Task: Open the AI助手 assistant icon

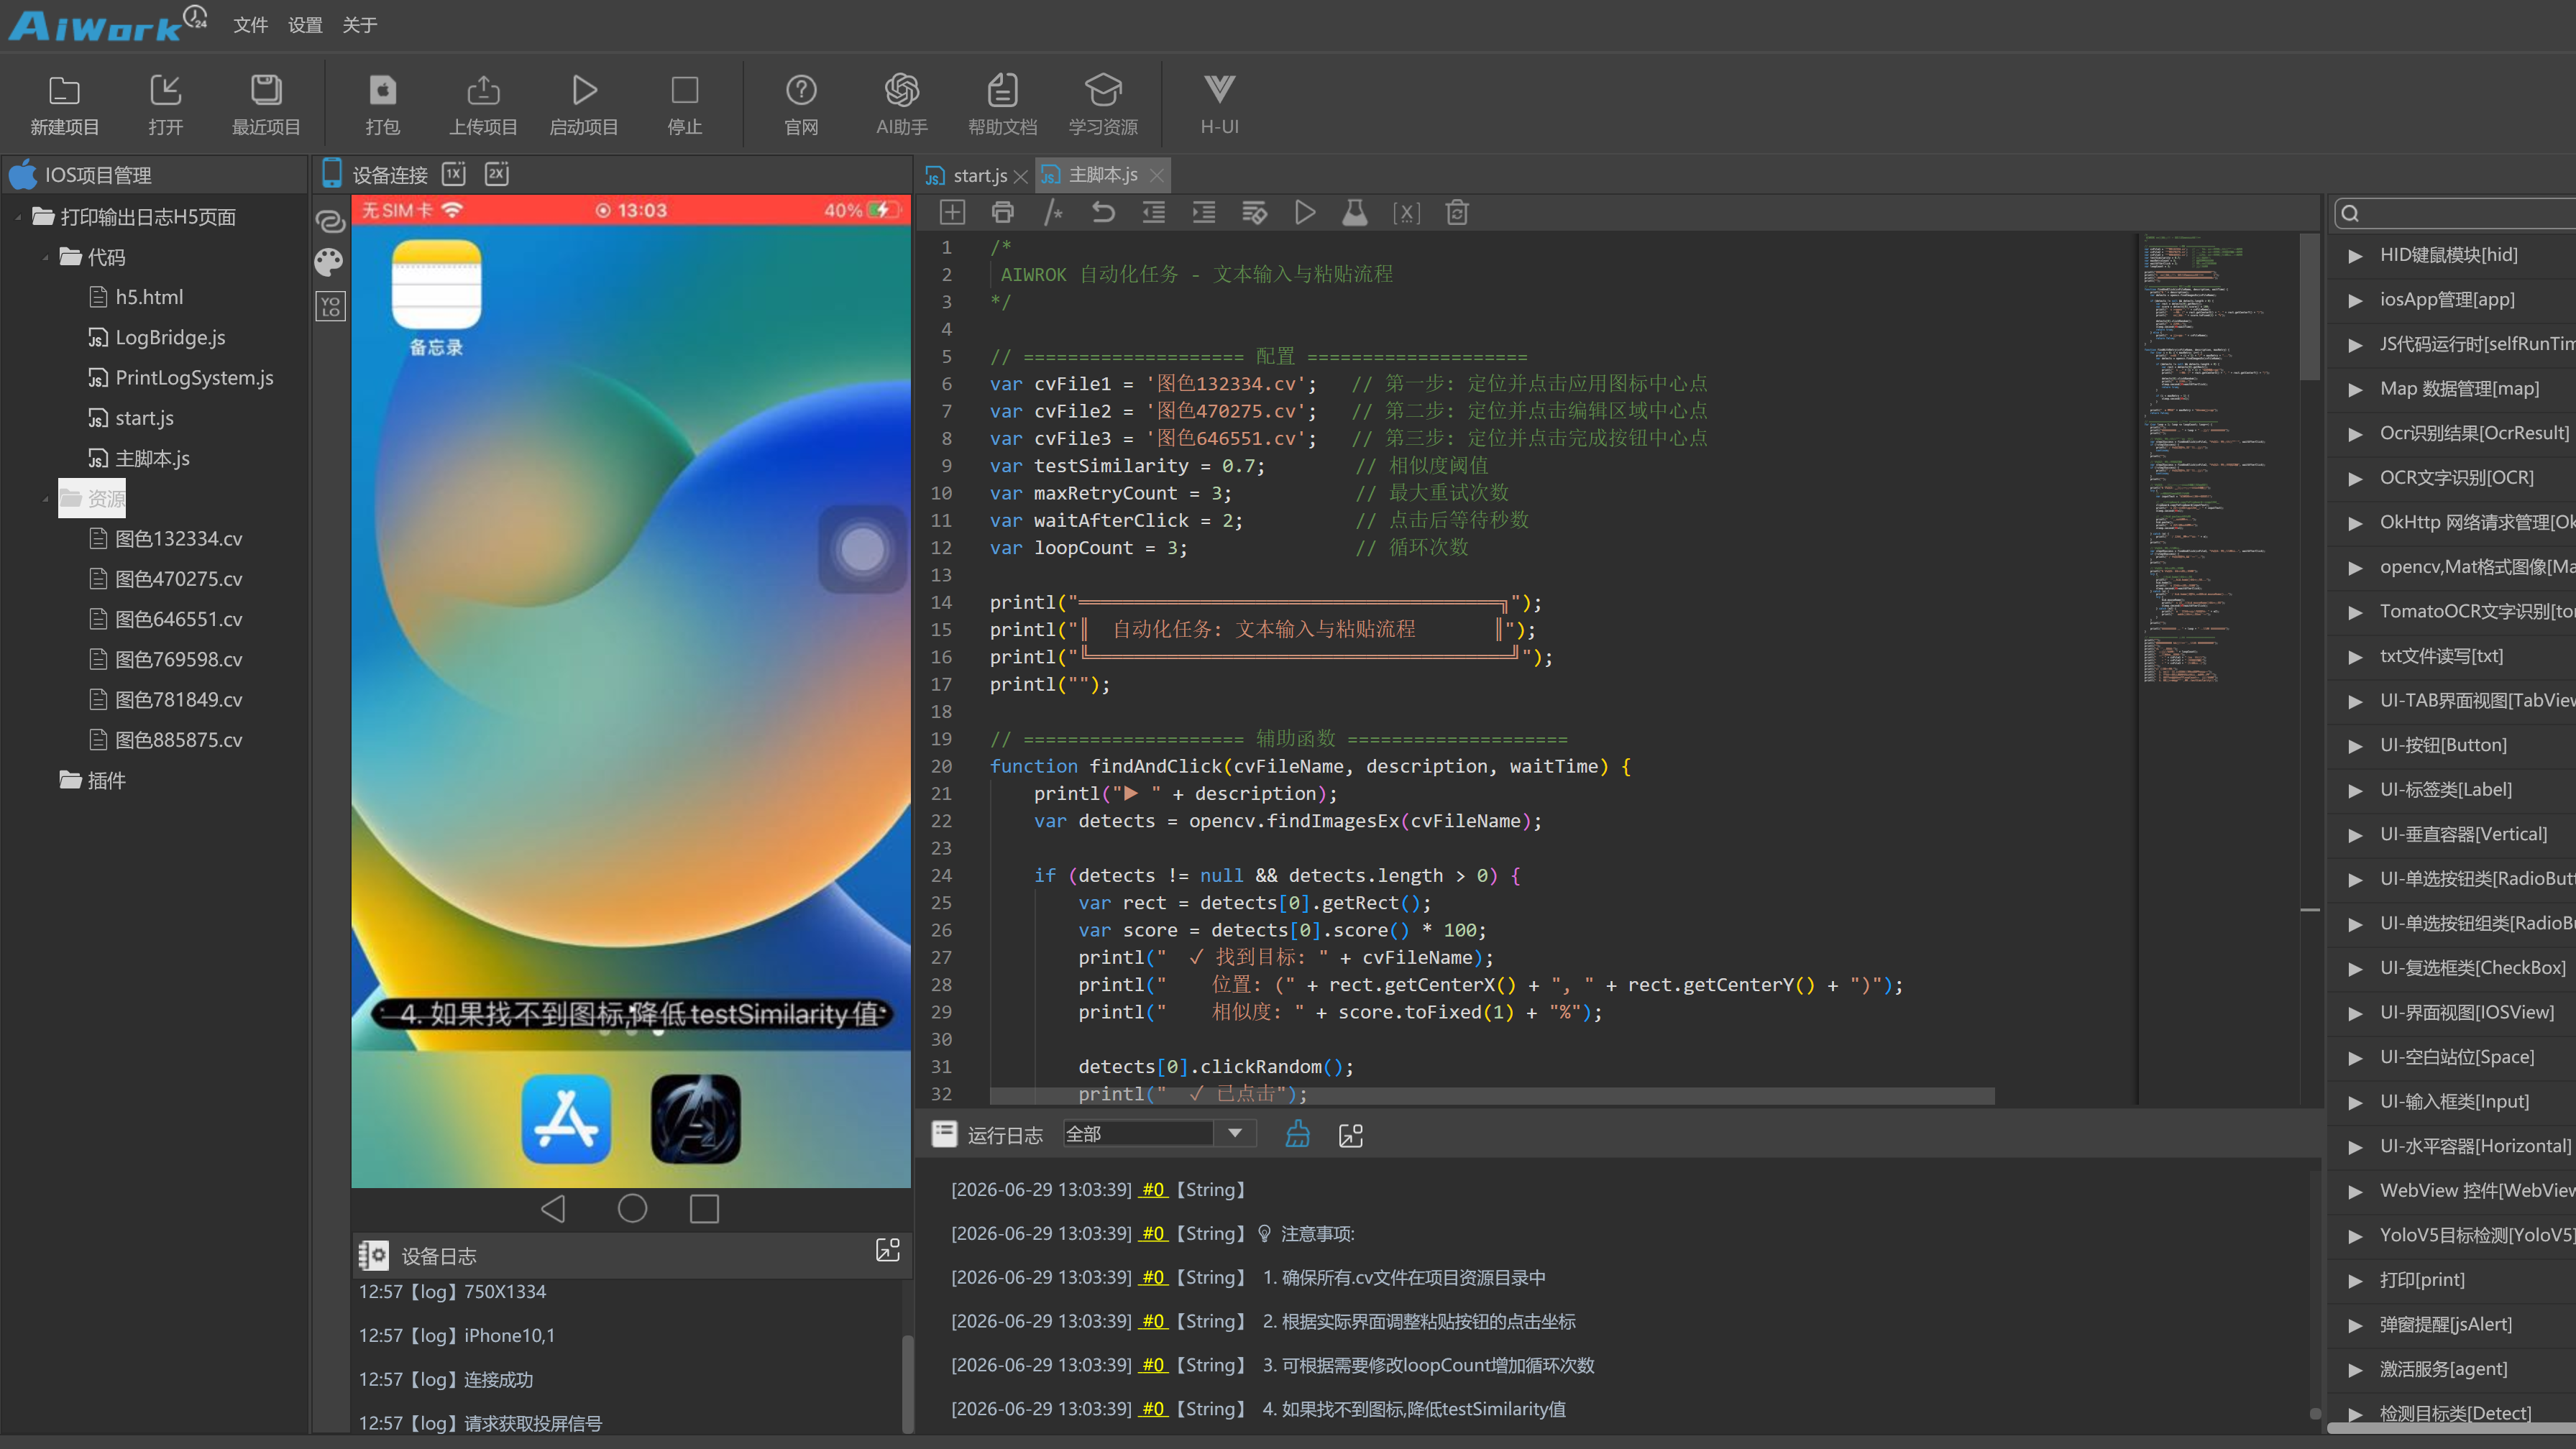Action: [901, 104]
